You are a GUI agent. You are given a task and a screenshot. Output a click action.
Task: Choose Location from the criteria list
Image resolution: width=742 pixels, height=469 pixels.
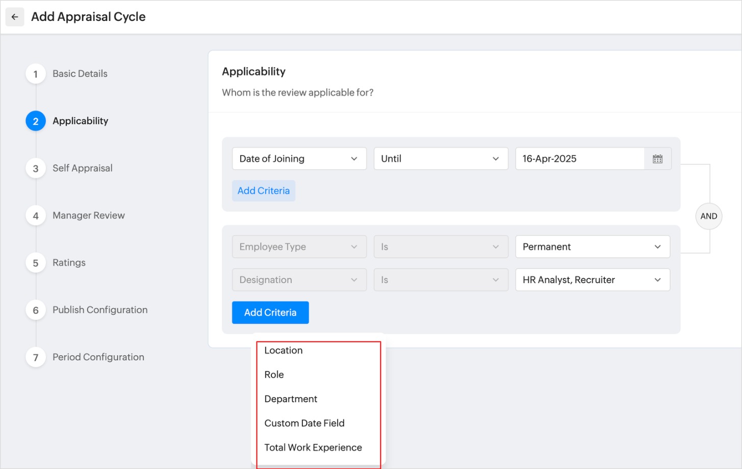(x=284, y=351)
